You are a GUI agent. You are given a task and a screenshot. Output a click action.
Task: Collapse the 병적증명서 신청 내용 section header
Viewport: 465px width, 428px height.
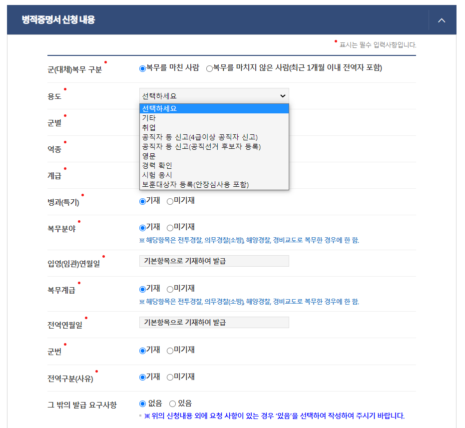[442, 20]
